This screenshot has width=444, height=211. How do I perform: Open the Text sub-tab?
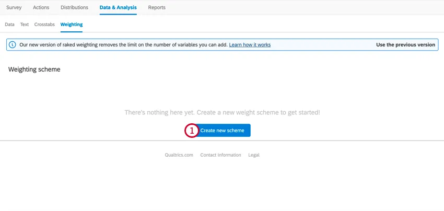click(x=25, y=24)
